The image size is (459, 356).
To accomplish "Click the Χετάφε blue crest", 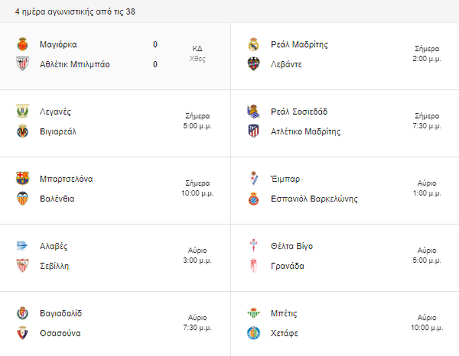I will pyautogui.click(x=254, y=333).
